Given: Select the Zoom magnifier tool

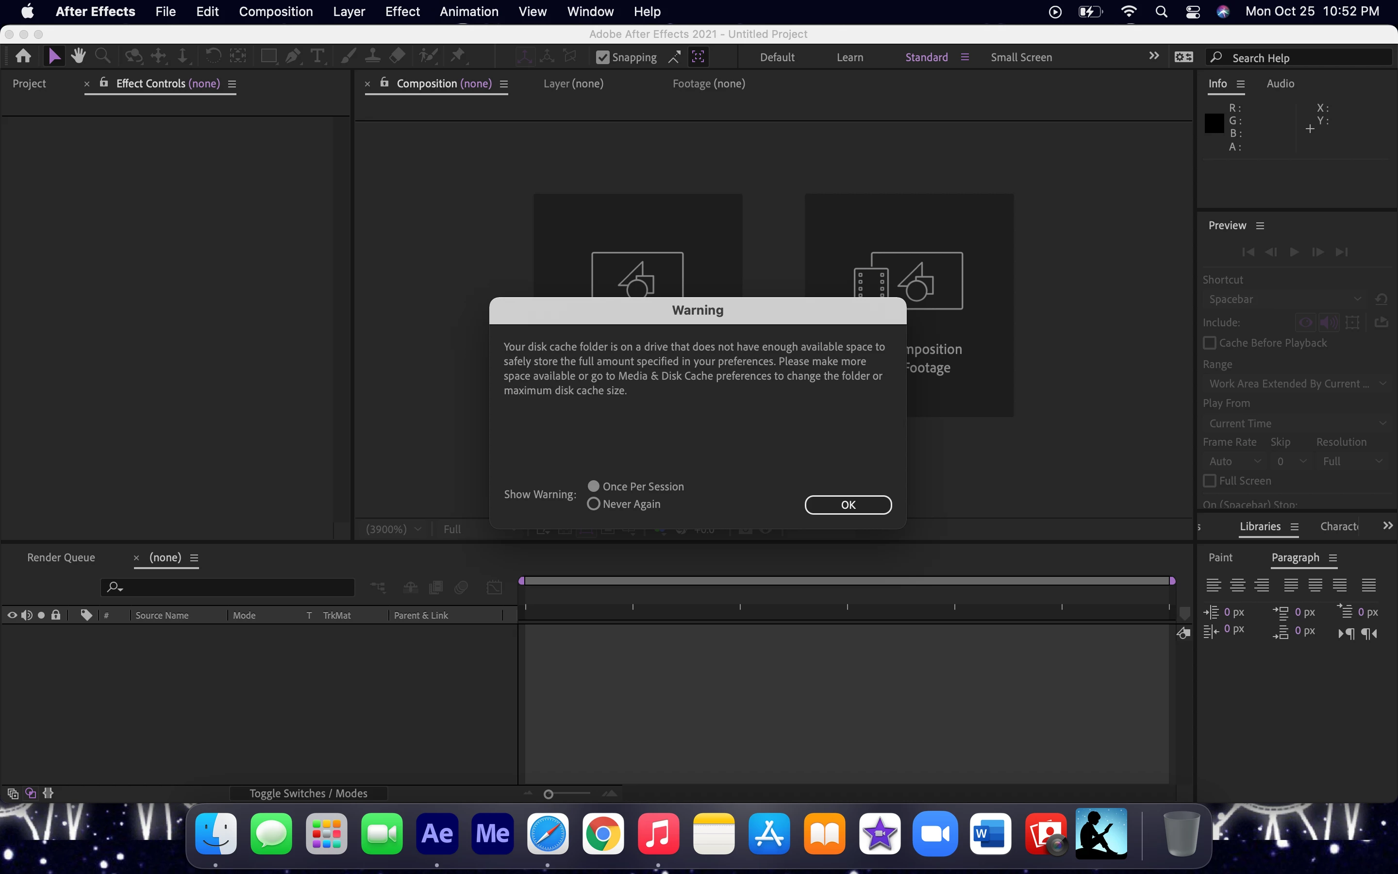Looking at the screenshot, I should 103,56.
